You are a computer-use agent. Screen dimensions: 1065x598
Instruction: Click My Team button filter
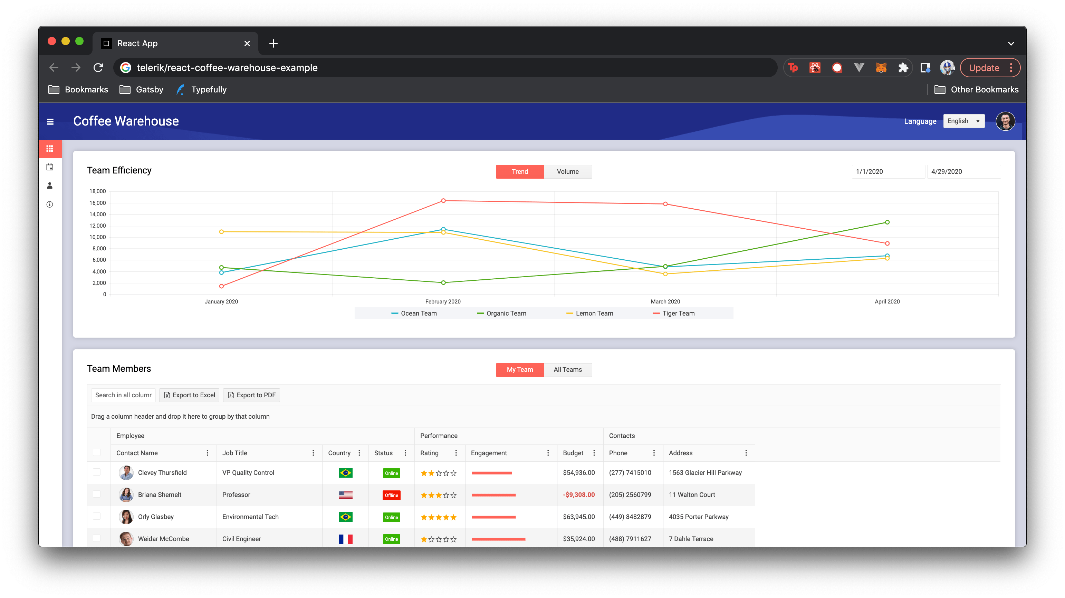tap(520, 369)
